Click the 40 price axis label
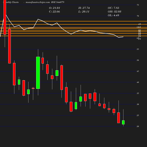The width and height of the screenshot is (147, 147). [138, 82]
